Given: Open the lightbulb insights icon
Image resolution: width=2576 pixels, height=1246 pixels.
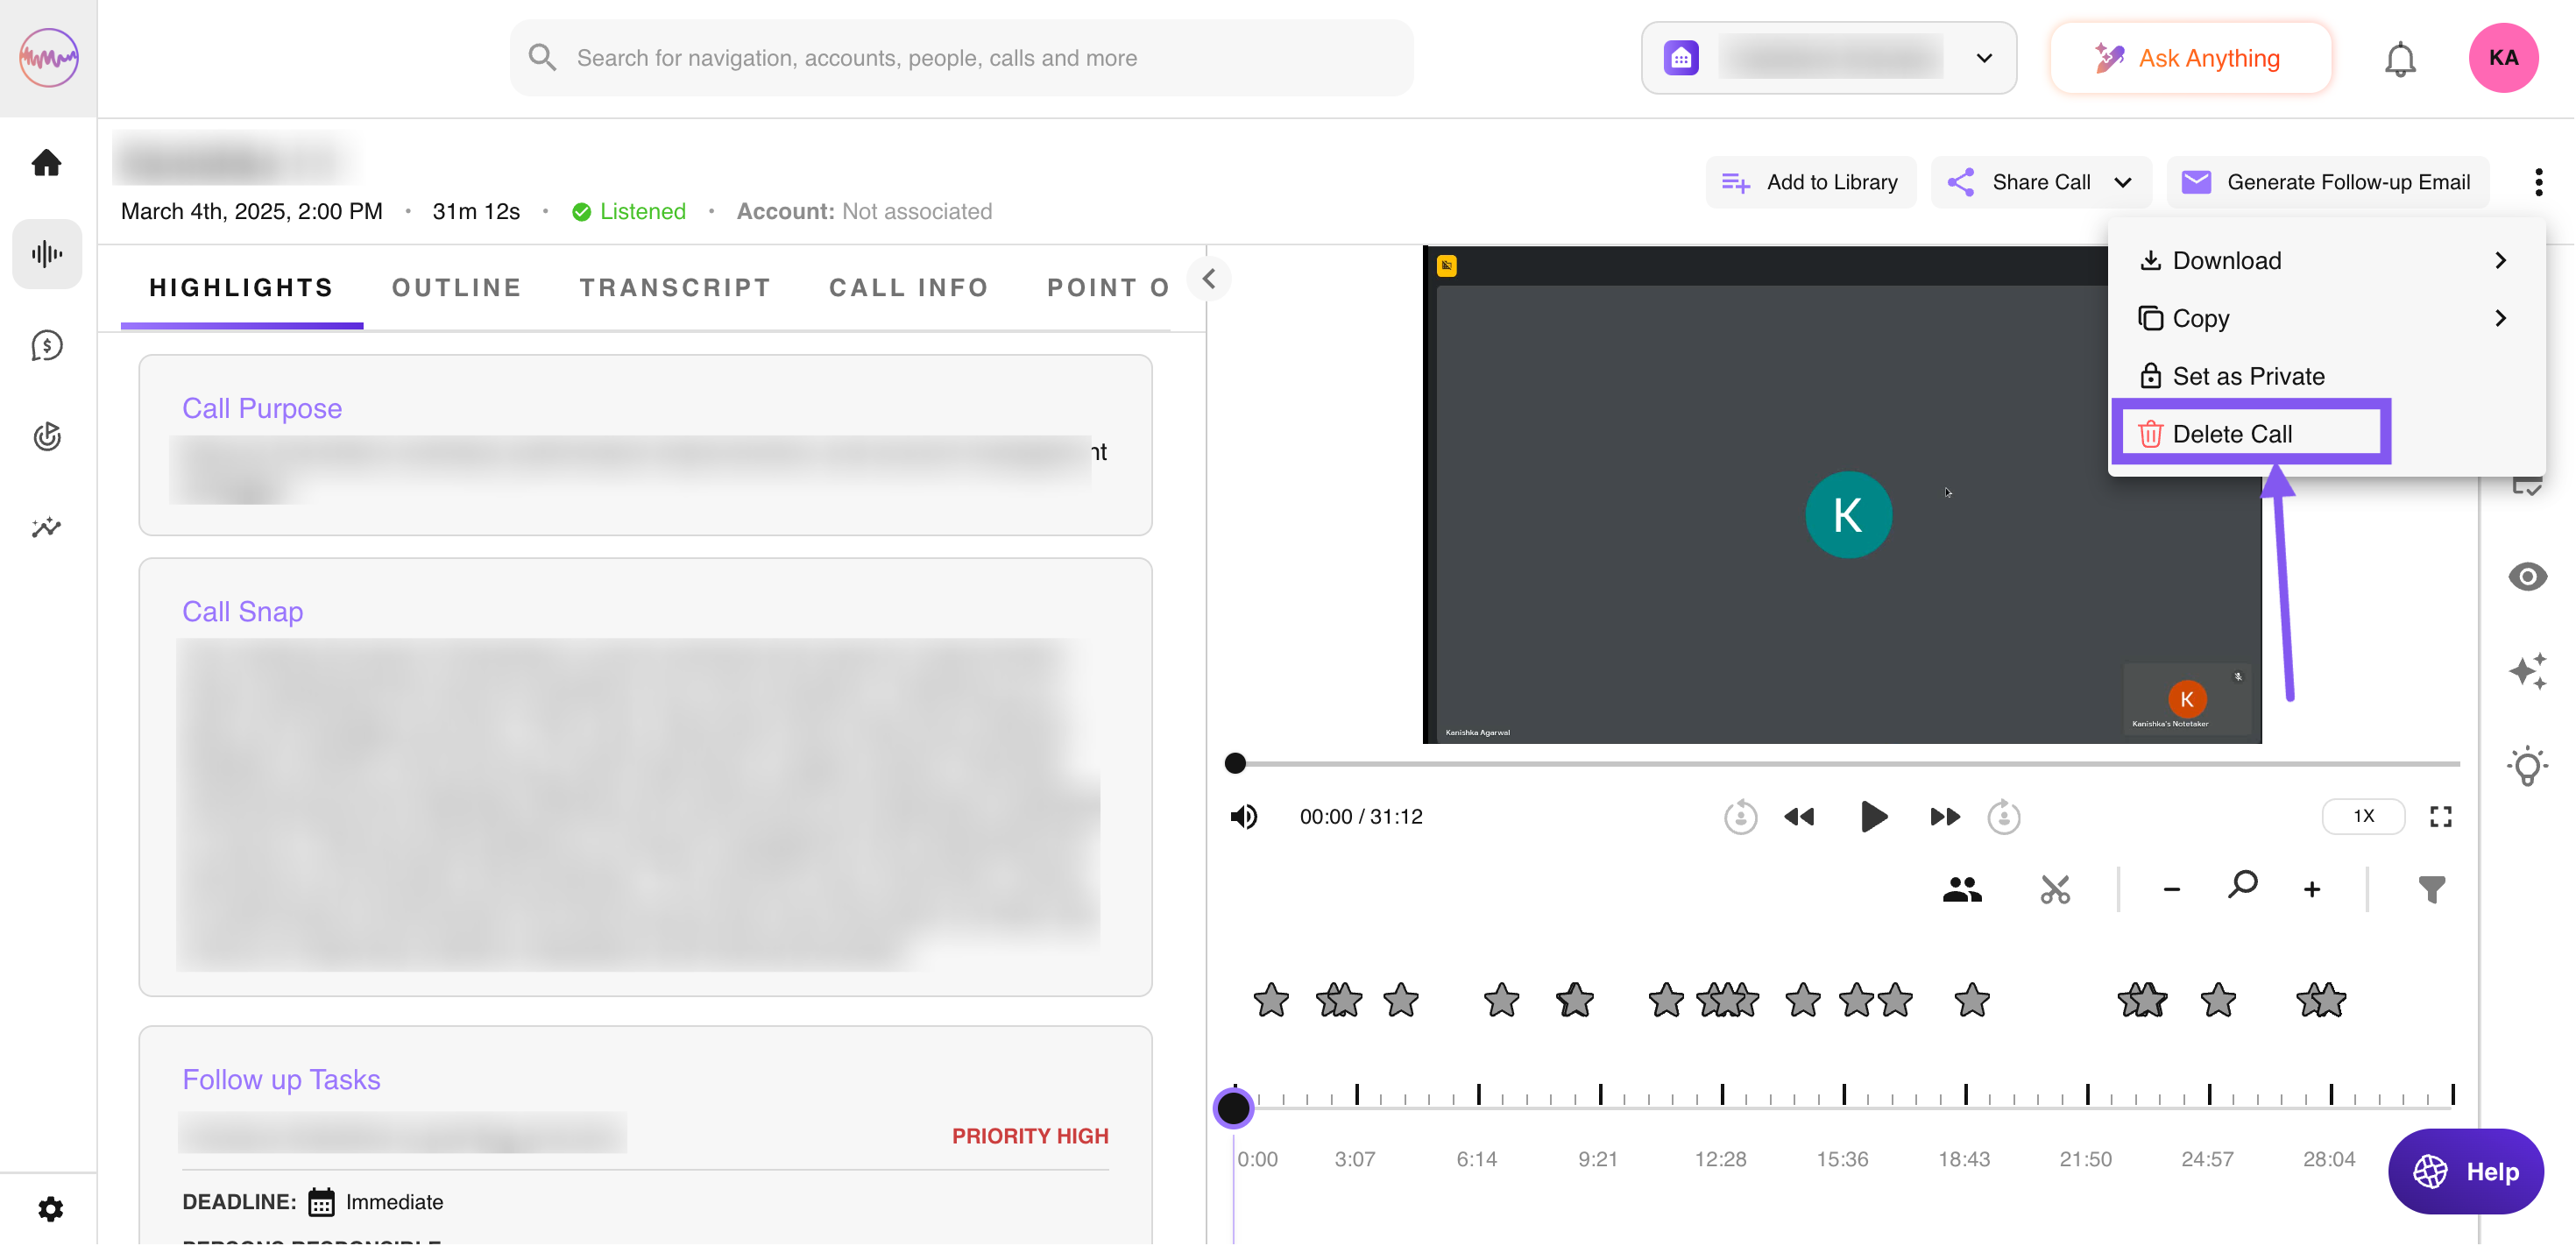Looking at the screenshot, I should (x=2527, y=766).
